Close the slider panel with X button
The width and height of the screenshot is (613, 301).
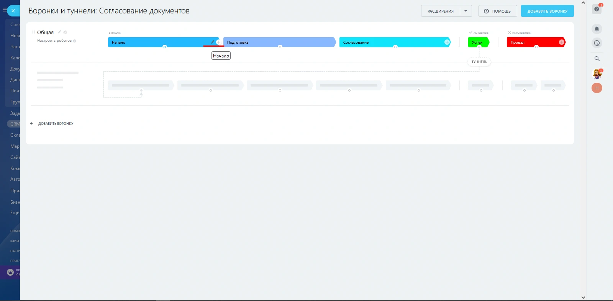pyautogui.click(x=13, y=11)
